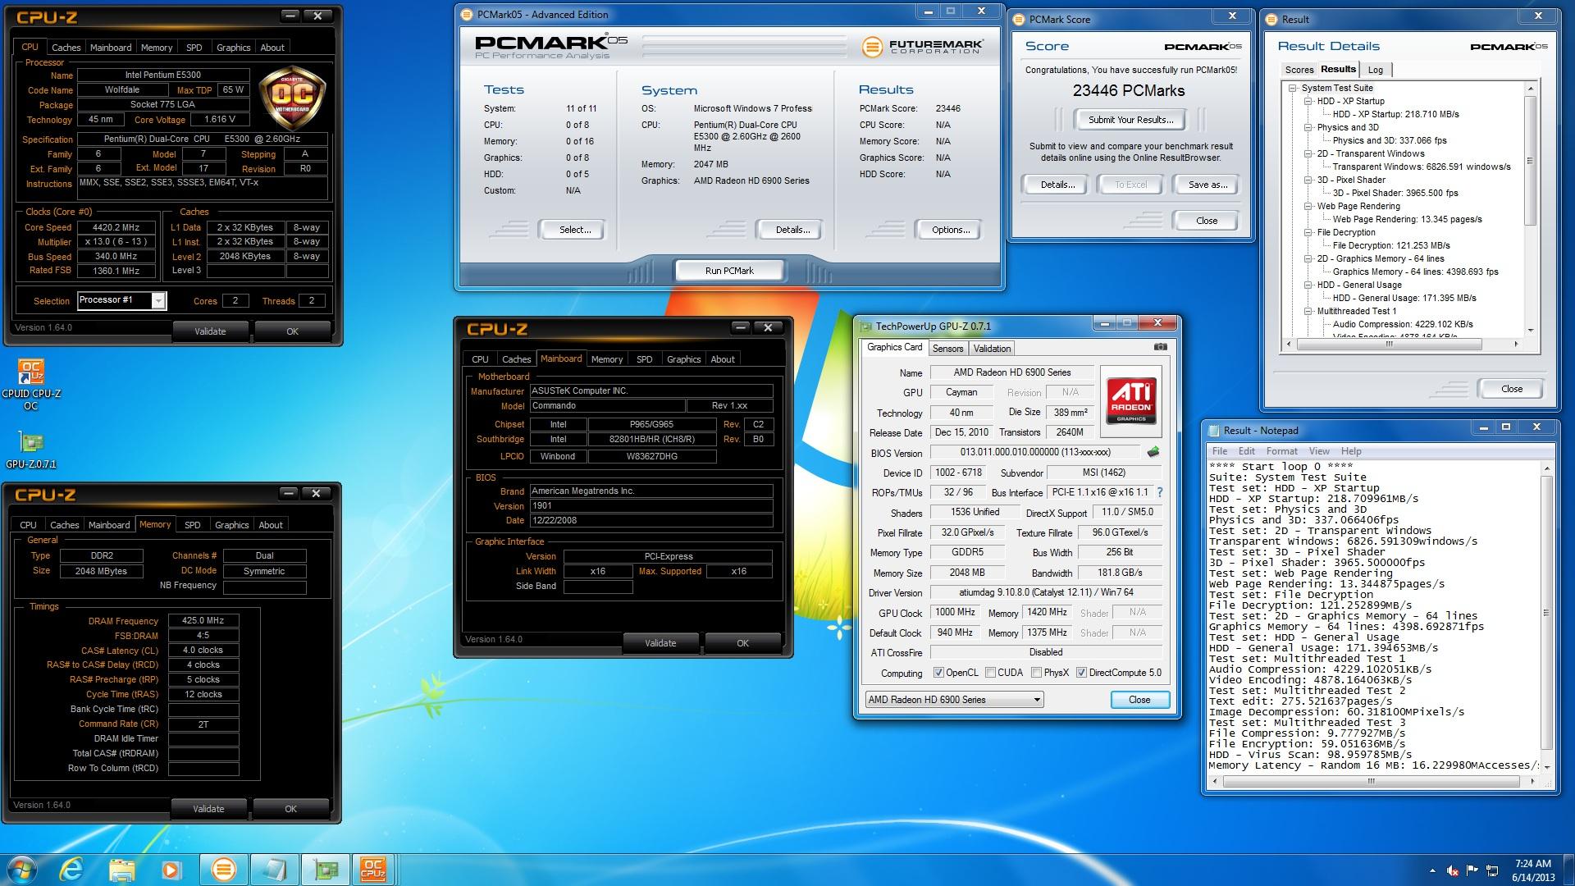Click the TechPowerUp GPU-Z title bar icon

tap(866, 326)
